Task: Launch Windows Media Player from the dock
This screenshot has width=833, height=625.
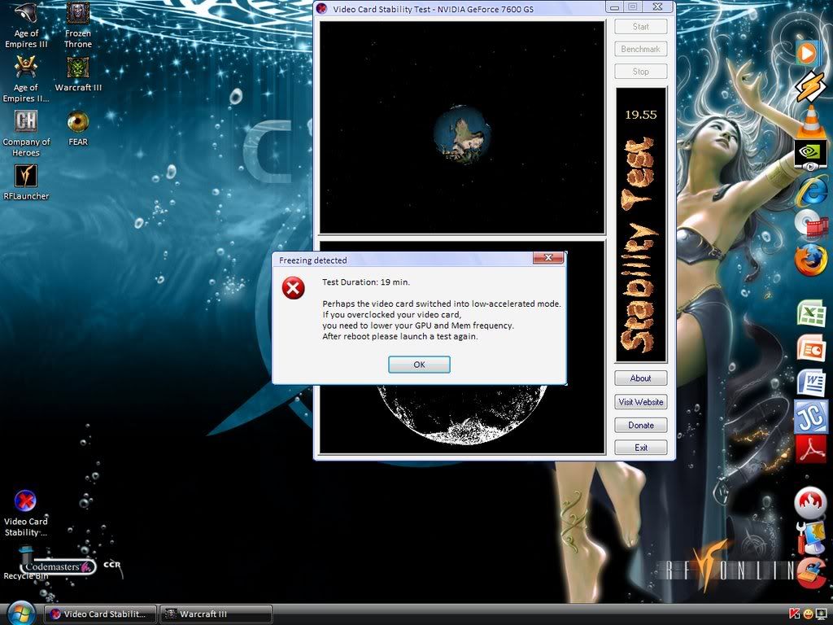Action: (x=807, y=52)
